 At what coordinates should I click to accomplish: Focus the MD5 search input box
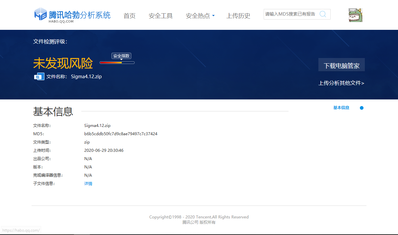tap(290, 14)
